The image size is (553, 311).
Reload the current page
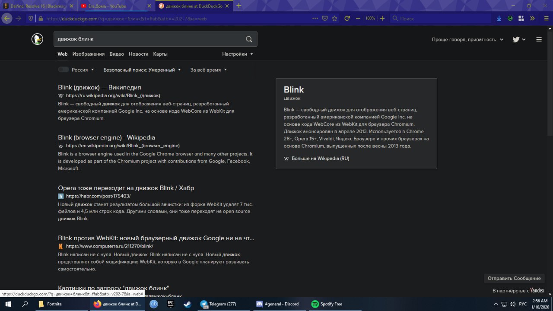tap(347, 19)
